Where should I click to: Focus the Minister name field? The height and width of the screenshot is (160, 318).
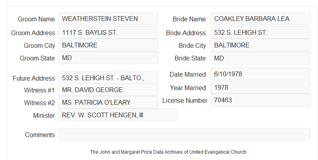(118, 115)
